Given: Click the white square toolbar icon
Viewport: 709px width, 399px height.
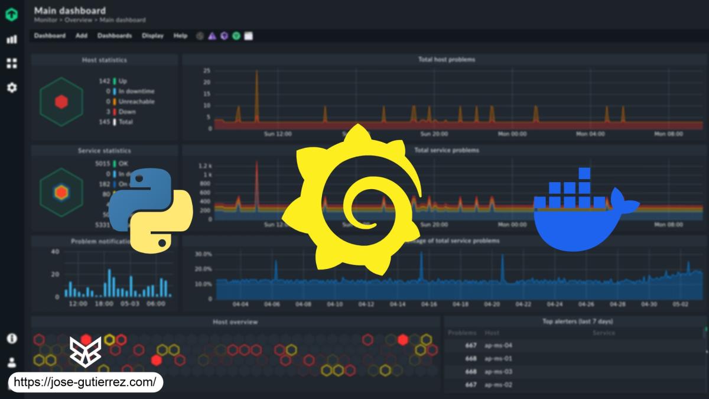Looking at the screenshot, I should pos(248,35).
